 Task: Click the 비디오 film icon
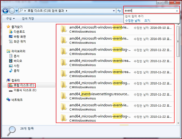tap(11, 61)
